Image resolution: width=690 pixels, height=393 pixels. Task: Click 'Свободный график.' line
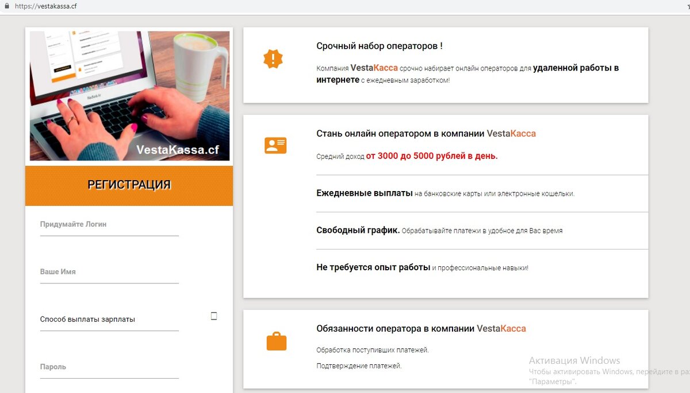[439, 231]
